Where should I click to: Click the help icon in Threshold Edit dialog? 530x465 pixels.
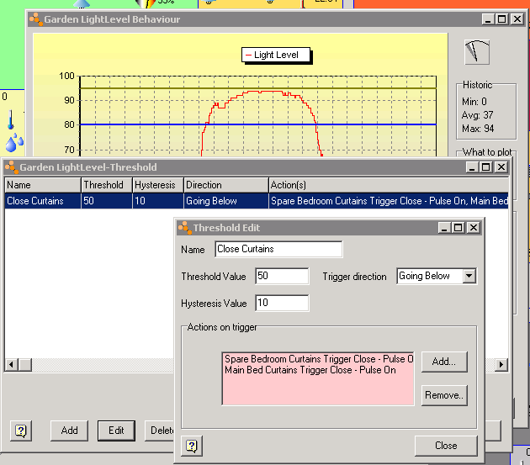point(193,446)
